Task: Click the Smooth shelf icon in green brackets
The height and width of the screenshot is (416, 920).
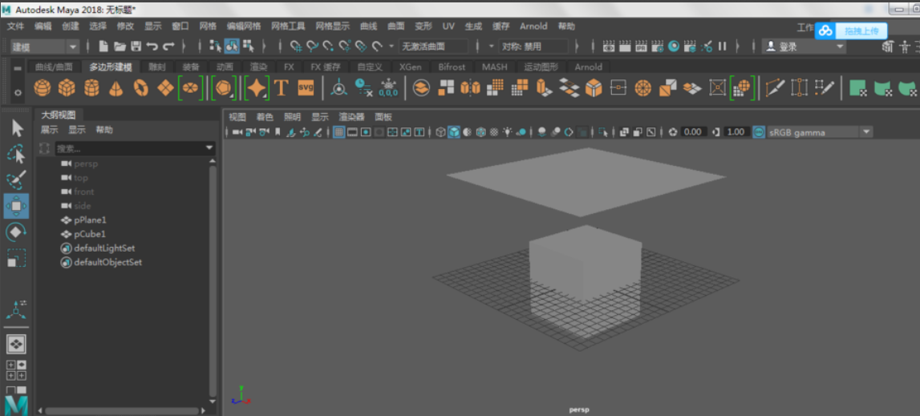Action: (x=742, y=88)
